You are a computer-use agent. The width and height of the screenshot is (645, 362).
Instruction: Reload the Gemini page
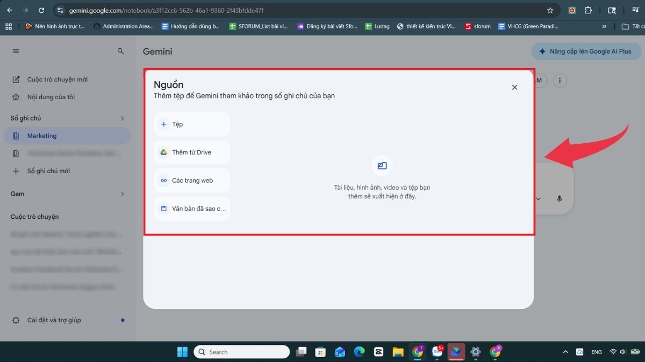41,10
